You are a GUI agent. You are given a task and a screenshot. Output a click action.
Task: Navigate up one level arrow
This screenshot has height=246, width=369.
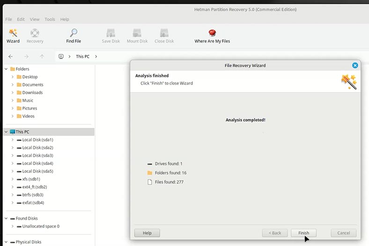[x=42, y=57]
